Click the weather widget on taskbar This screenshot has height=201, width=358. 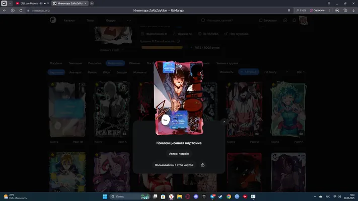pyautogui.click(x=15, y=196)
